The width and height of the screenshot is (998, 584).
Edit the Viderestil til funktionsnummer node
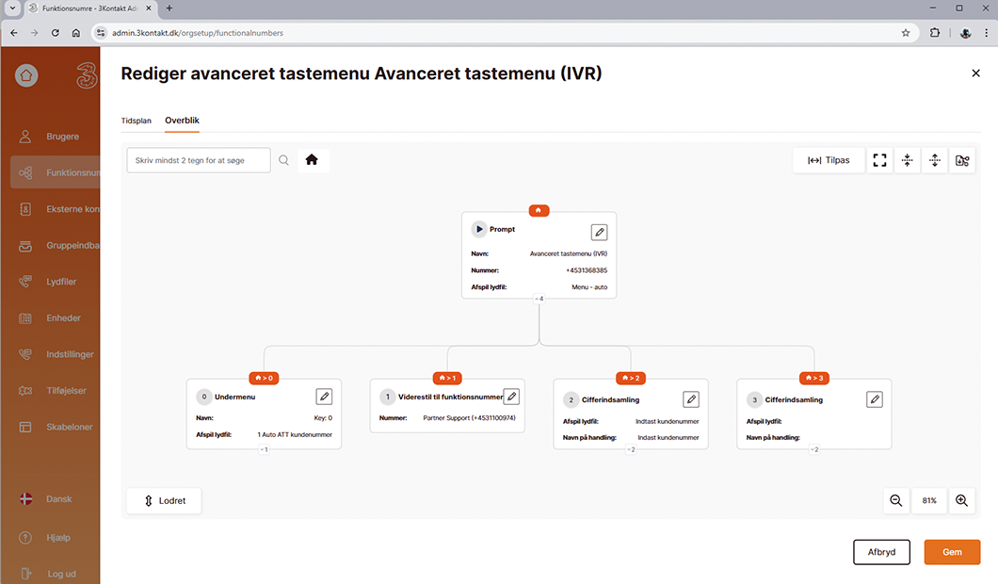click(511, 397)
